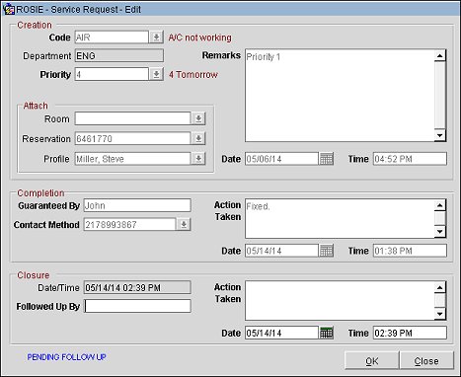Click the Closure Action Taken text area
This screenshot has width=461, height=377.
[x=340, y=300]
